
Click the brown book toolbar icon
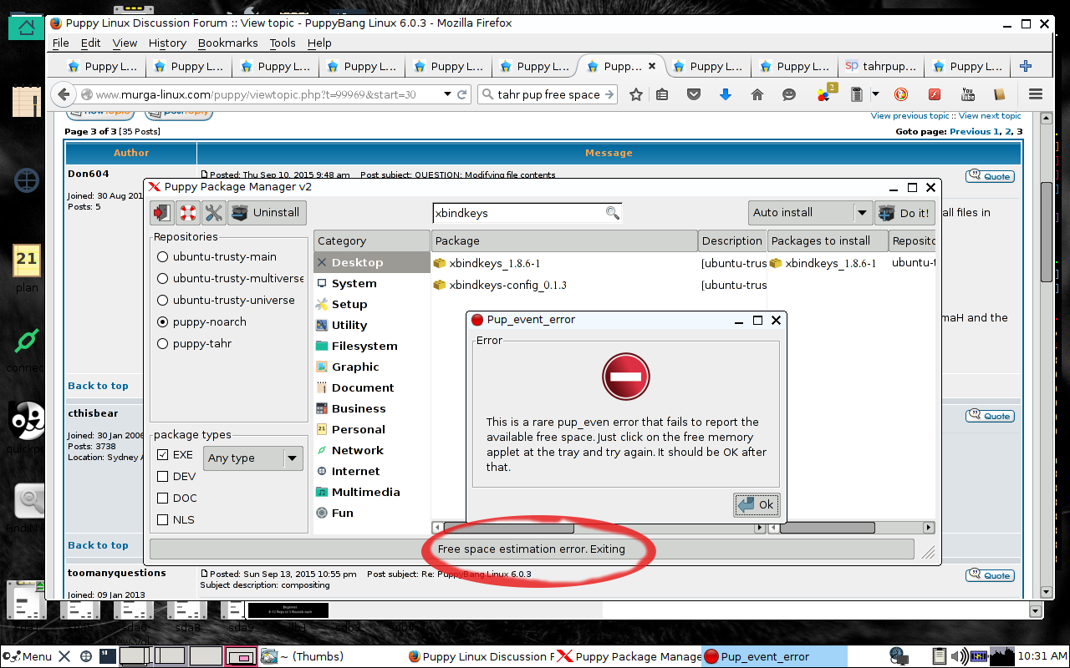click(999, 94)
